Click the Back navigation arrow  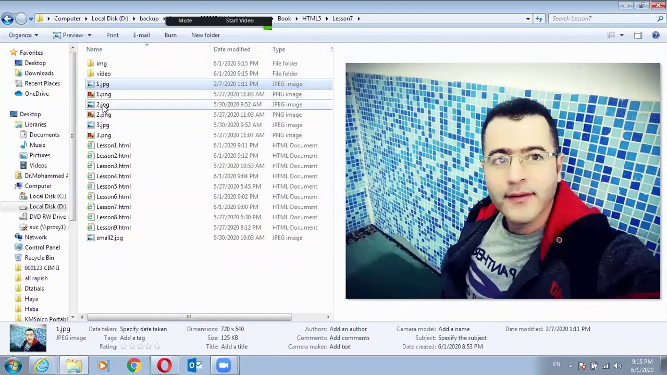(7, 19)
